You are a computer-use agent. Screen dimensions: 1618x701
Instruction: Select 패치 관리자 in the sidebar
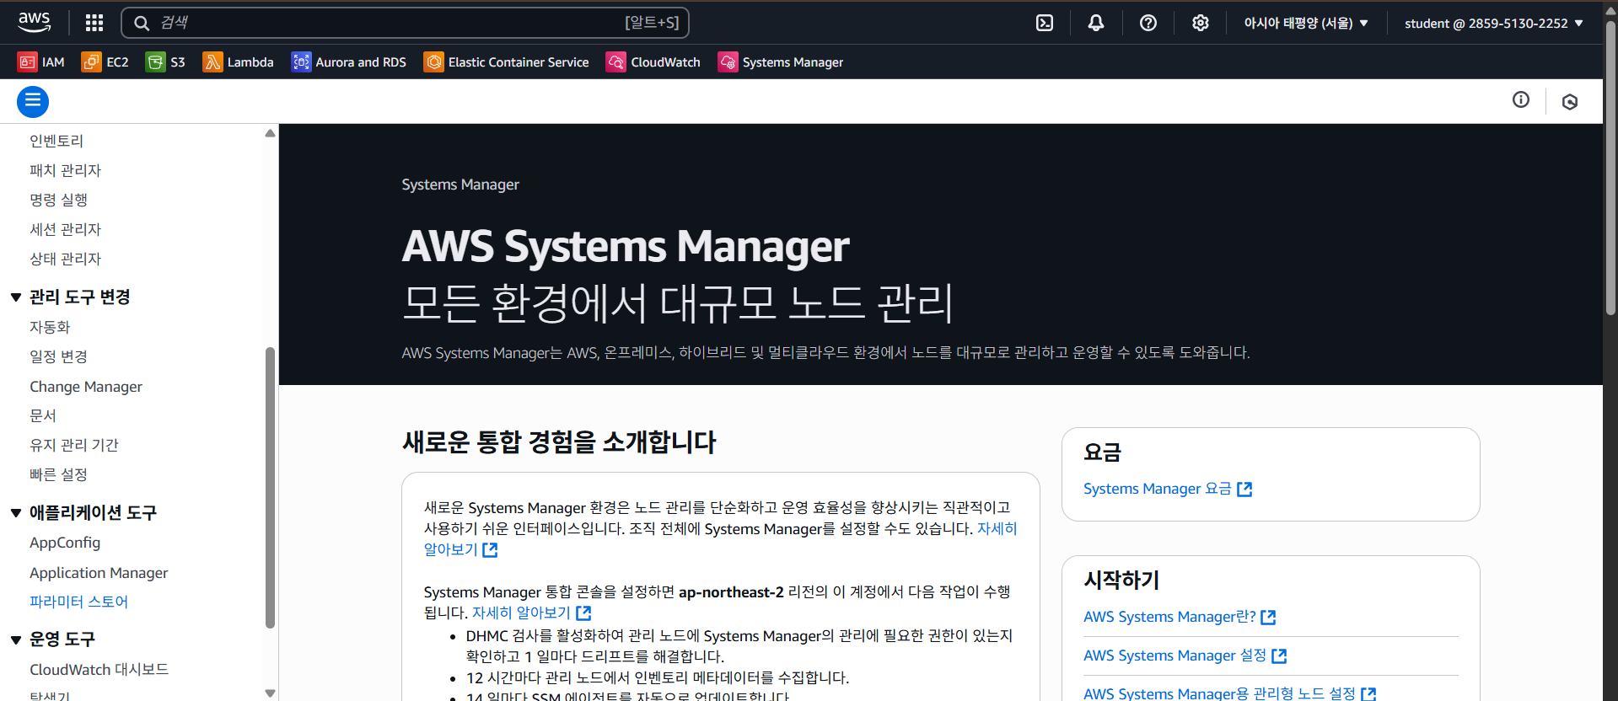tap(65, 170)
